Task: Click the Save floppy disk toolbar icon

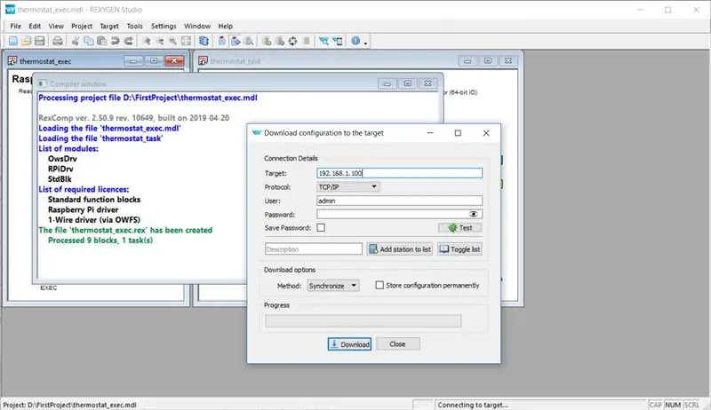Action: (x=39, y=41)
